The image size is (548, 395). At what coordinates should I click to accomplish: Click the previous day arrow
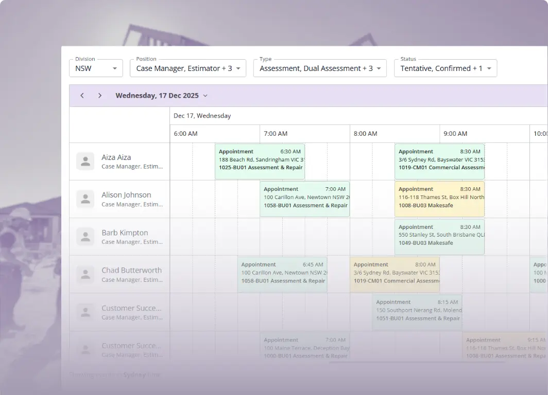point(82,96)
